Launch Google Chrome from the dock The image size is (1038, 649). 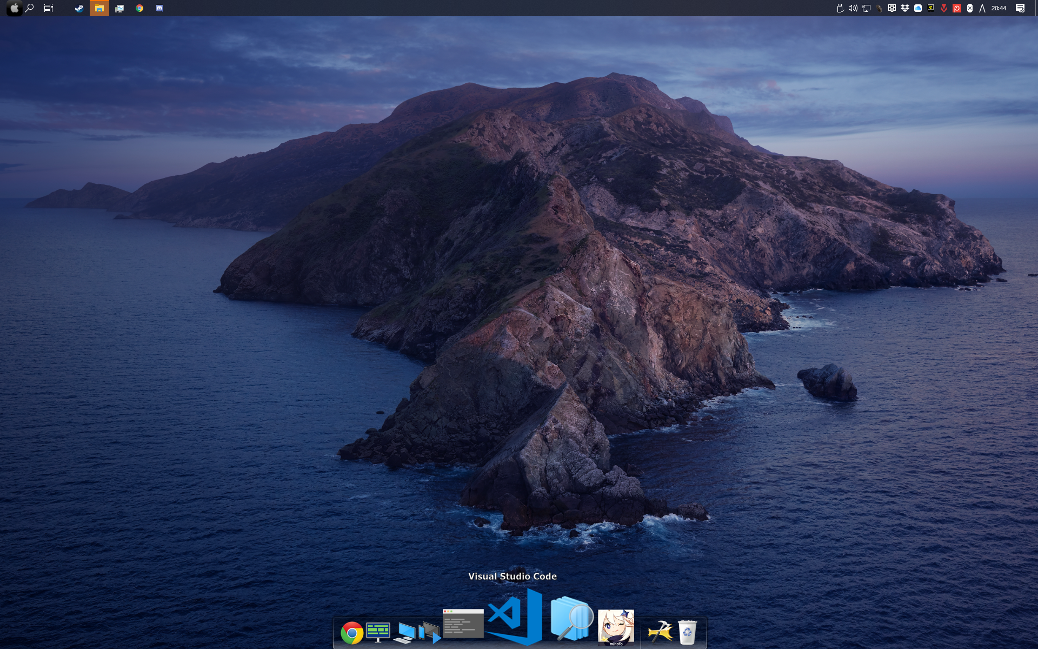(352, 632)
